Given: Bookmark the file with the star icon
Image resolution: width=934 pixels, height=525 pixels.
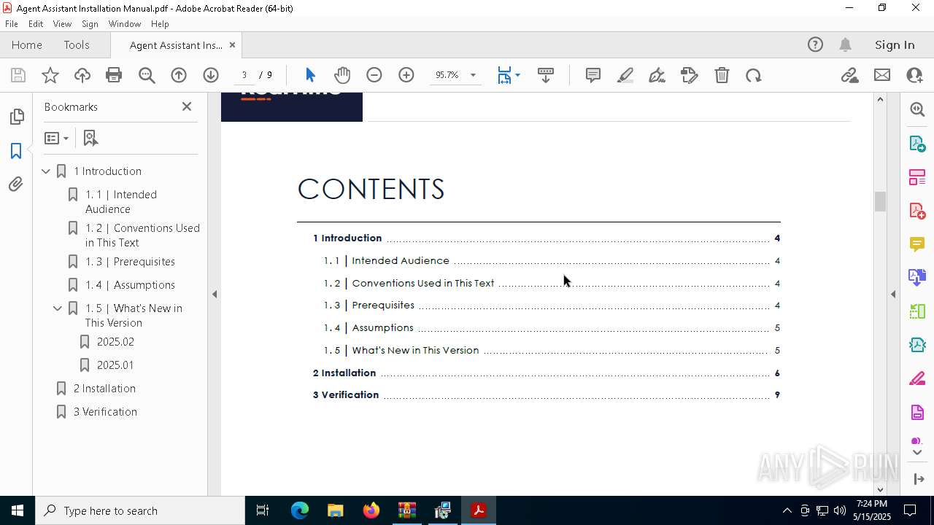Looking at the screenshot, I should click(x=50, y=75).
